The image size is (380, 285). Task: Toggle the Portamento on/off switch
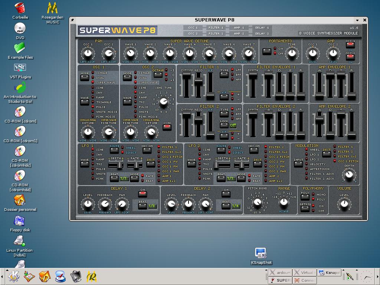[266, 51]
